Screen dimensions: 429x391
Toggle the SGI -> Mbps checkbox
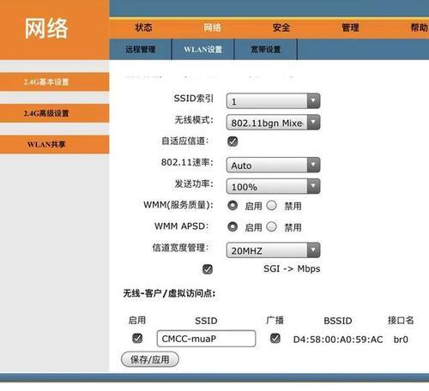click(x=208, y=269)
